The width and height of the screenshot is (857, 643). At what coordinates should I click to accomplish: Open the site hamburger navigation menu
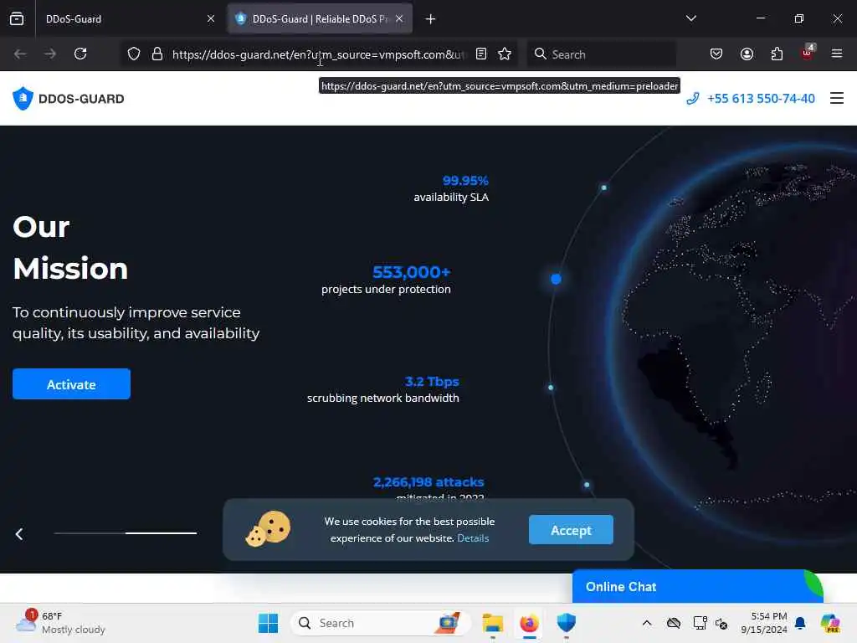tap(837, 99)
